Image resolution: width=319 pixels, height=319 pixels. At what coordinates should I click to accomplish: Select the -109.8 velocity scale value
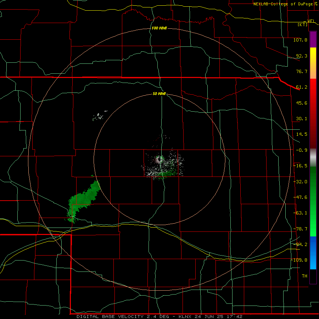[299, 260]
